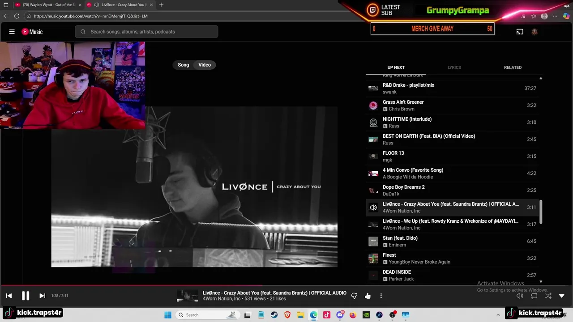Click the browser address bar URL

pos(90,16)
